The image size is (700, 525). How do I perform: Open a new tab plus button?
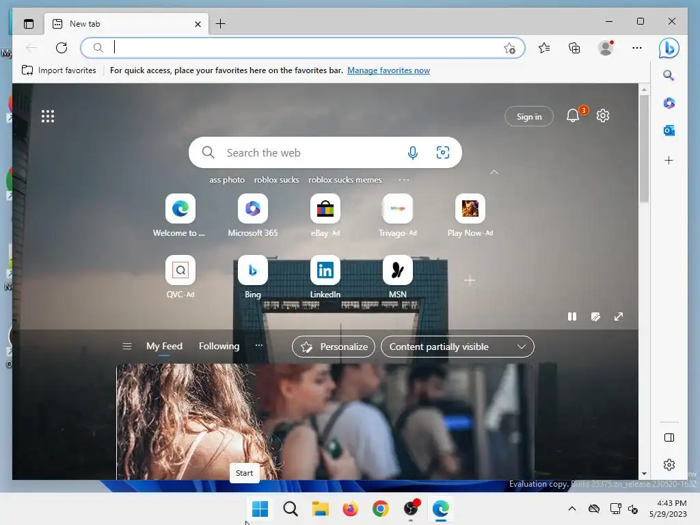pyautogui.click(x=221, y=24)
